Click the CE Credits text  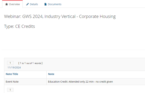pyautogui.click(x=25, y=26)
